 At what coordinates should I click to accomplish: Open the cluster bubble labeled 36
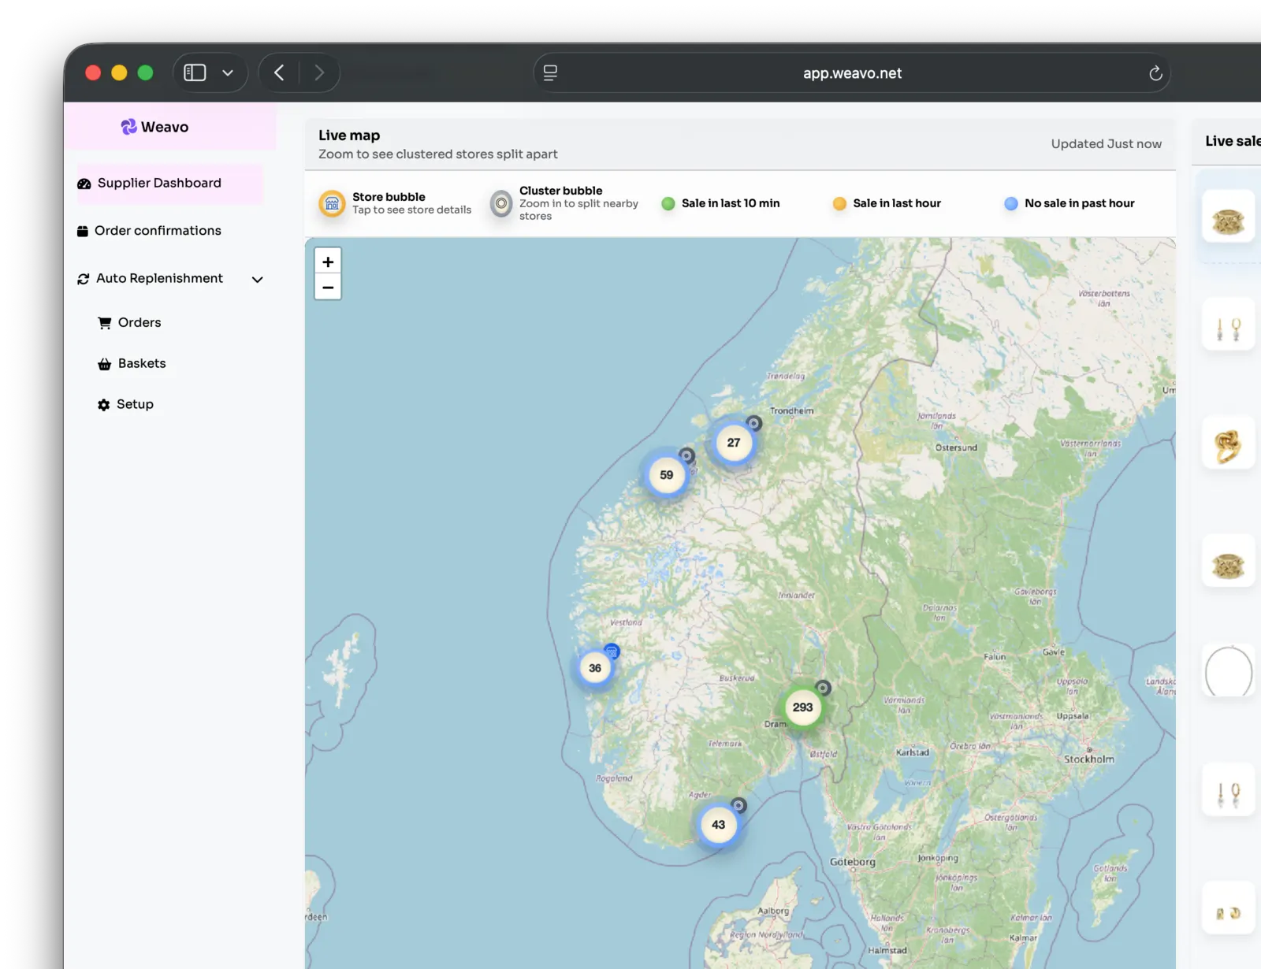pos(595,668)
